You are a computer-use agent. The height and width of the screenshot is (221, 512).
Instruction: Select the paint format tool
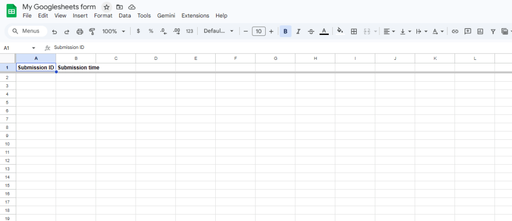click(x=92, y=31)
